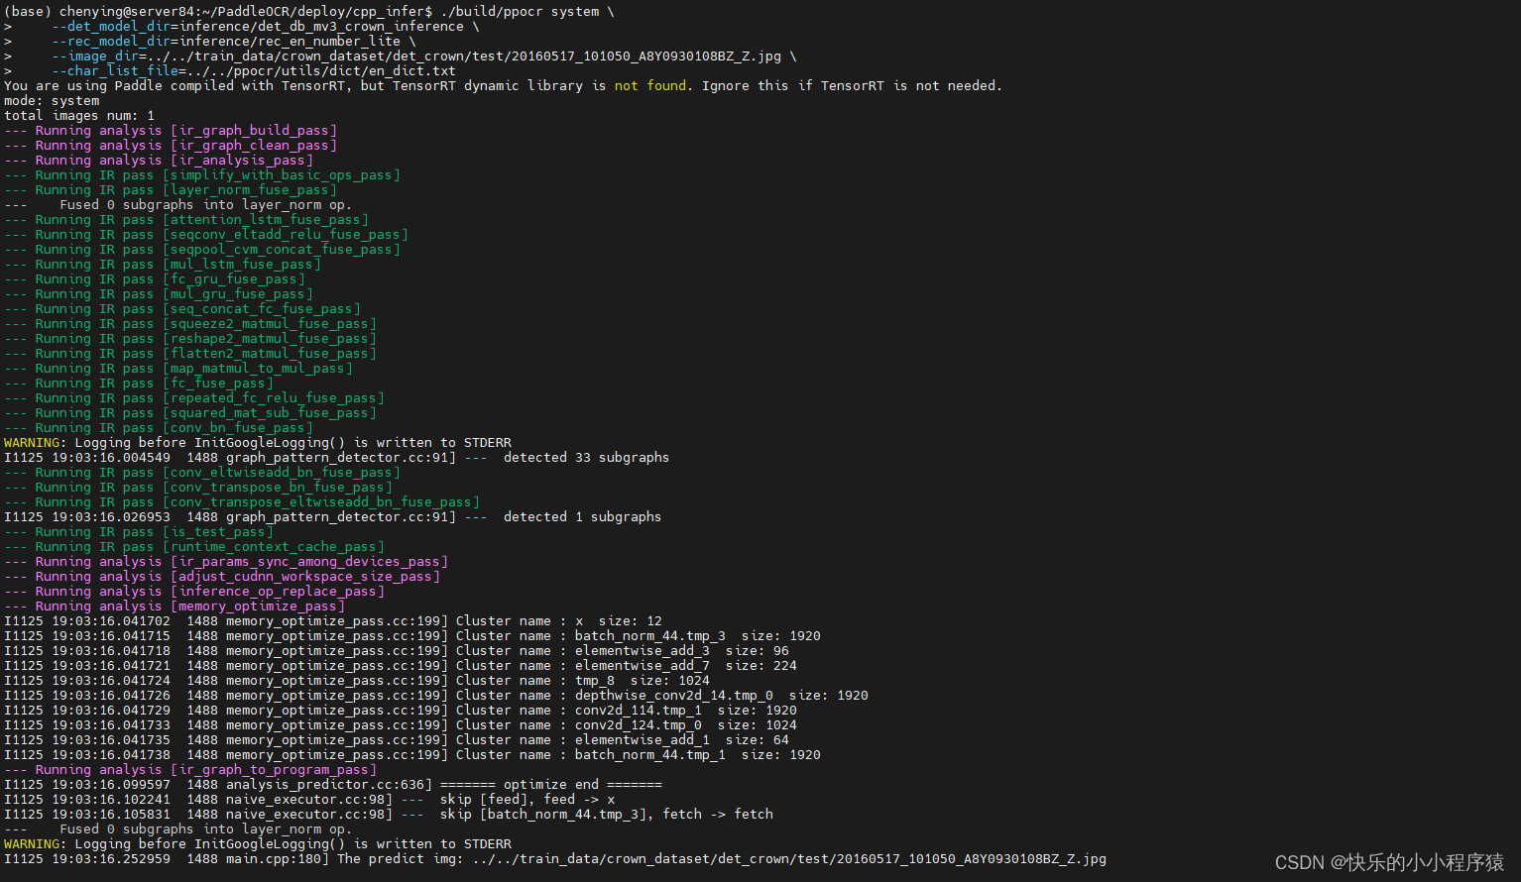Select the 'total images num: 1' line
The width and height of the screenshot is (1521, 882).
79,116
